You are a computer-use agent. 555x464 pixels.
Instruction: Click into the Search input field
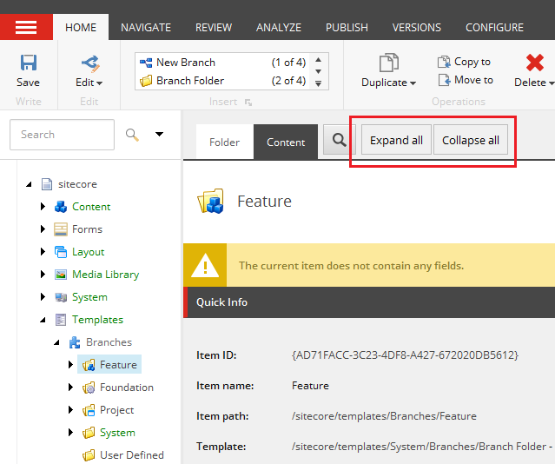pos(62,135)
